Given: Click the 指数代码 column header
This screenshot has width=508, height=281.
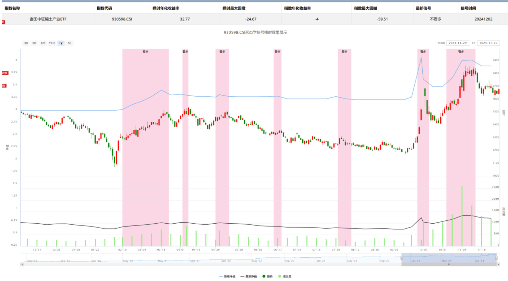Looking at the screenshot, I should pyautogui.click(x=104, y=8).
